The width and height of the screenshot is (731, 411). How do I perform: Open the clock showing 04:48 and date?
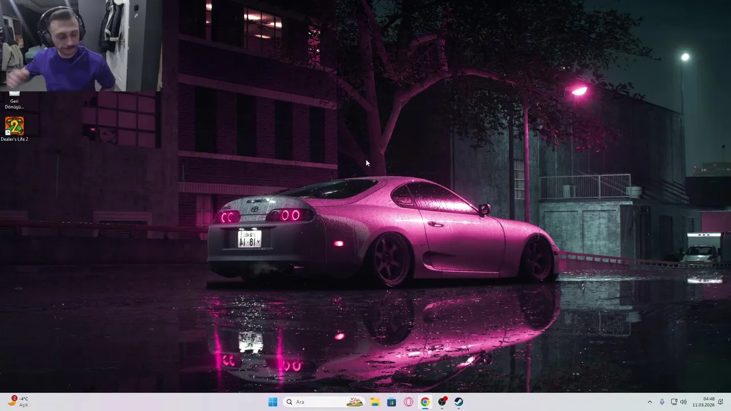coord(703,402)
